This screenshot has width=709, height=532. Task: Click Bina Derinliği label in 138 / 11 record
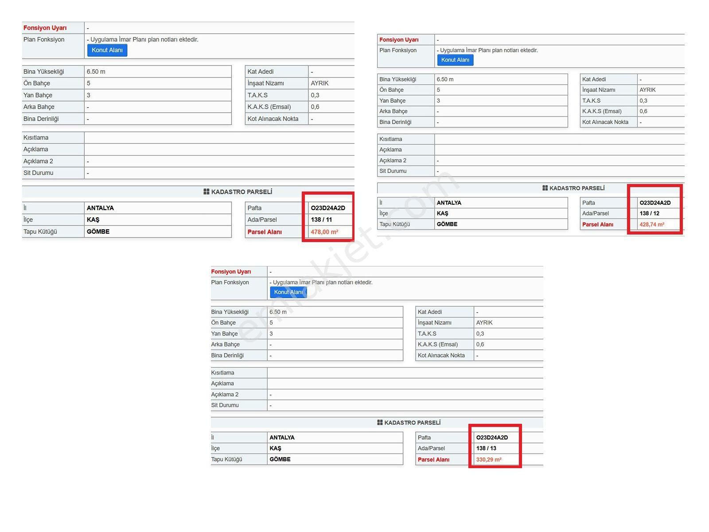click(x=41, y=119)
